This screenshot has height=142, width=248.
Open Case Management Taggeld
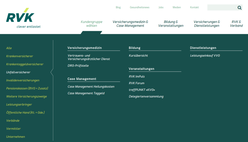tap(86, 93)
